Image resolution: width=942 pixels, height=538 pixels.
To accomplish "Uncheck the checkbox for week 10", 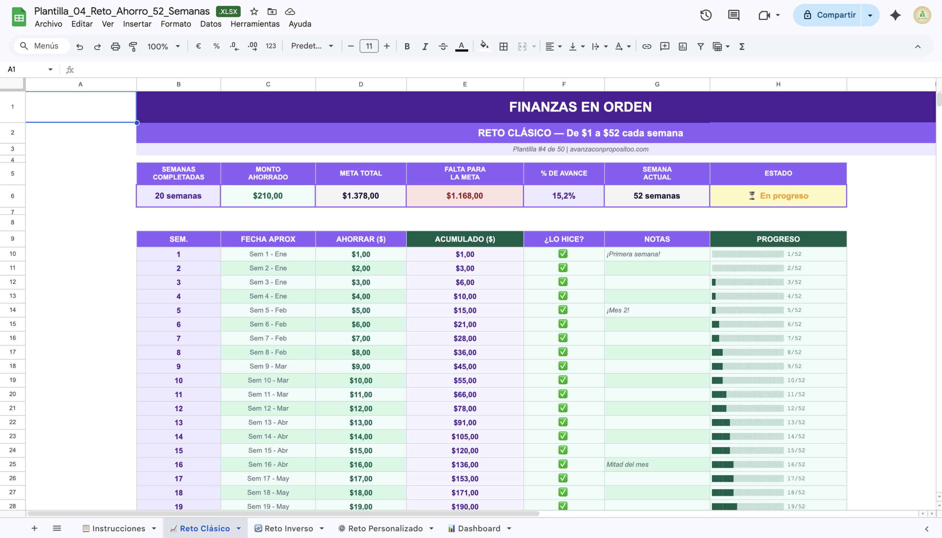I will click(x=563, y=380).
